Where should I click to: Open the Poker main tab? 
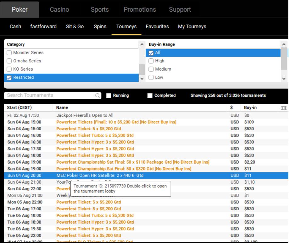point(19,9)
